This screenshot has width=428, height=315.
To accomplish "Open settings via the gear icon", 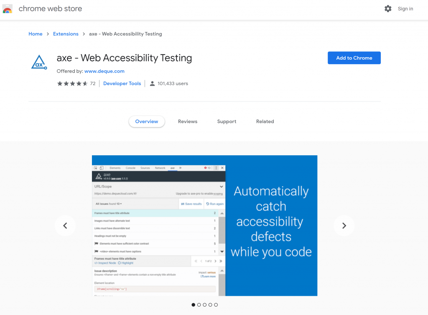I will pos(388,9).
